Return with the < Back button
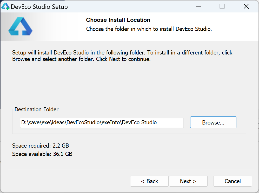Viewport: 259px width, 193px height. point(149,181)
